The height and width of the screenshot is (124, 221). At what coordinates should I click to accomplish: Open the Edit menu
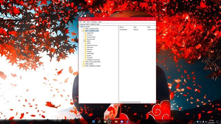pyautogui.click(x=84, y=22)
